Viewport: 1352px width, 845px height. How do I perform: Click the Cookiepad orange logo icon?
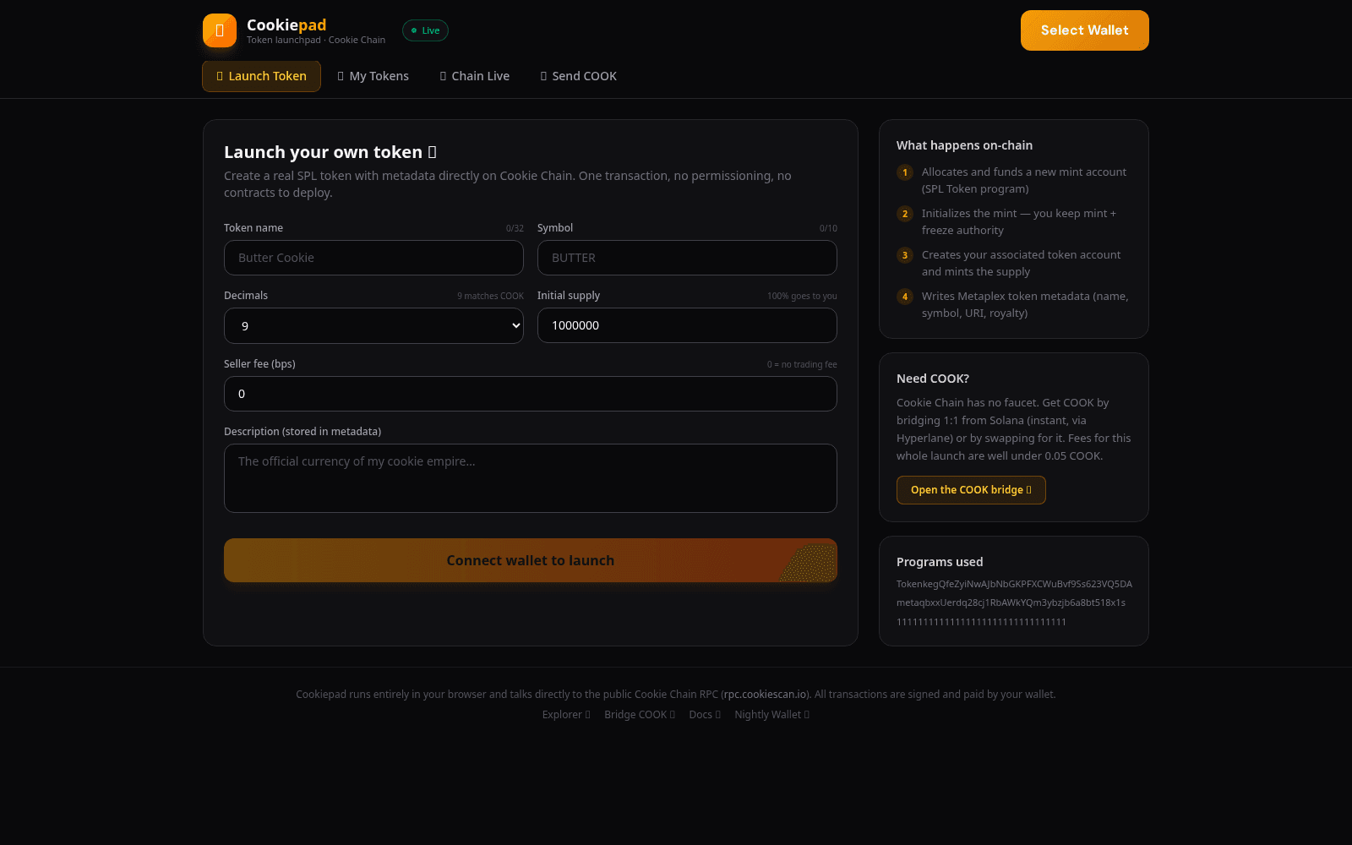point(220,30)
